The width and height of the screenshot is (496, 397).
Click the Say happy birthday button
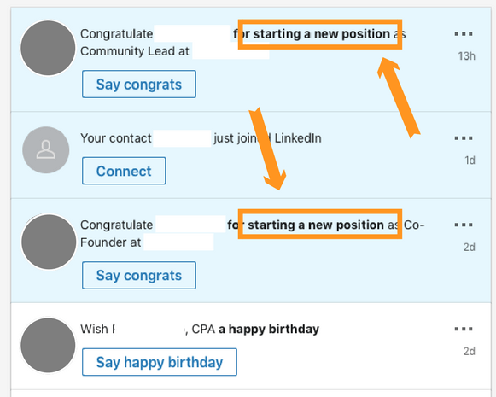(x=160, y=362)
